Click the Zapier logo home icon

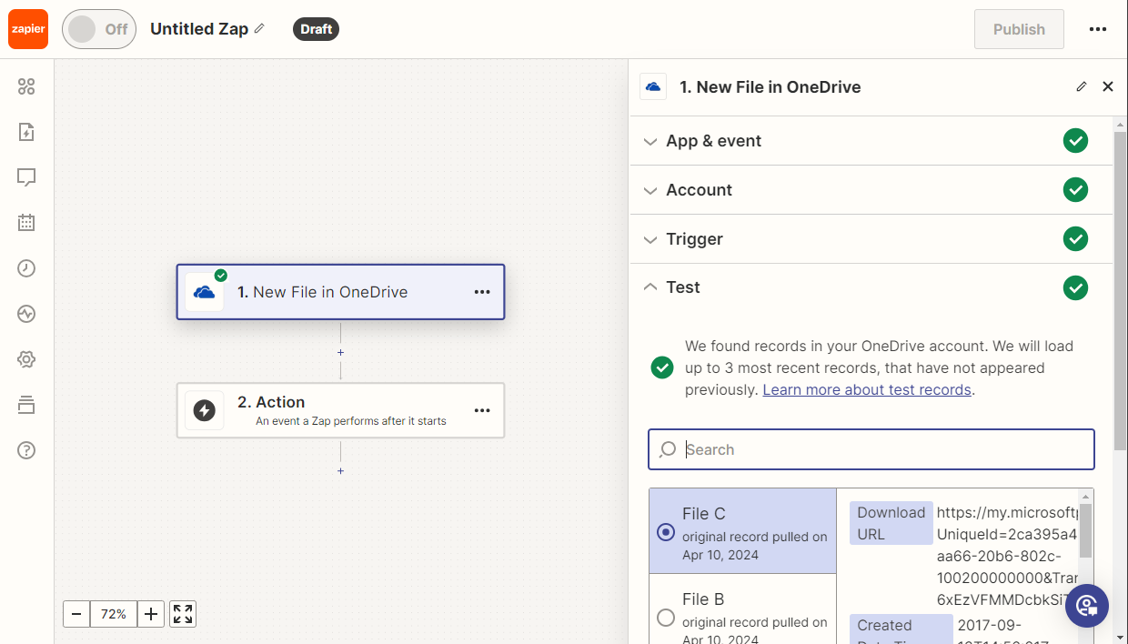click(27, 29)
